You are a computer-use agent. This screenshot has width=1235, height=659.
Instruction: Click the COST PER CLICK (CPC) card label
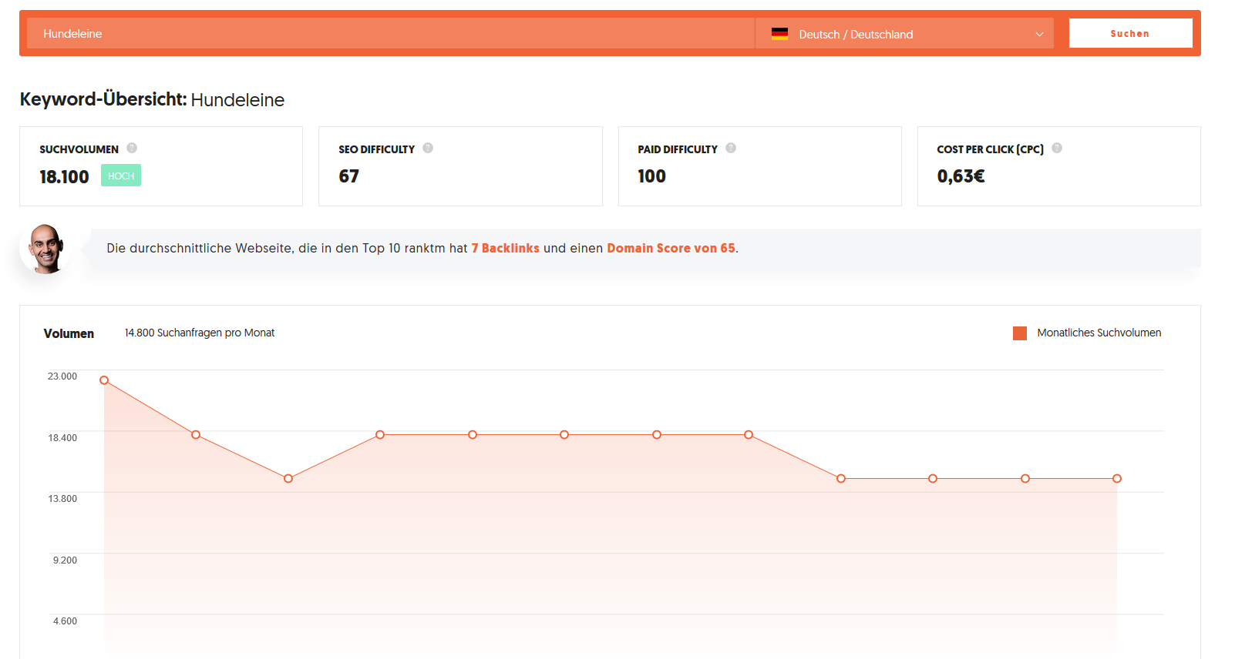990,149
